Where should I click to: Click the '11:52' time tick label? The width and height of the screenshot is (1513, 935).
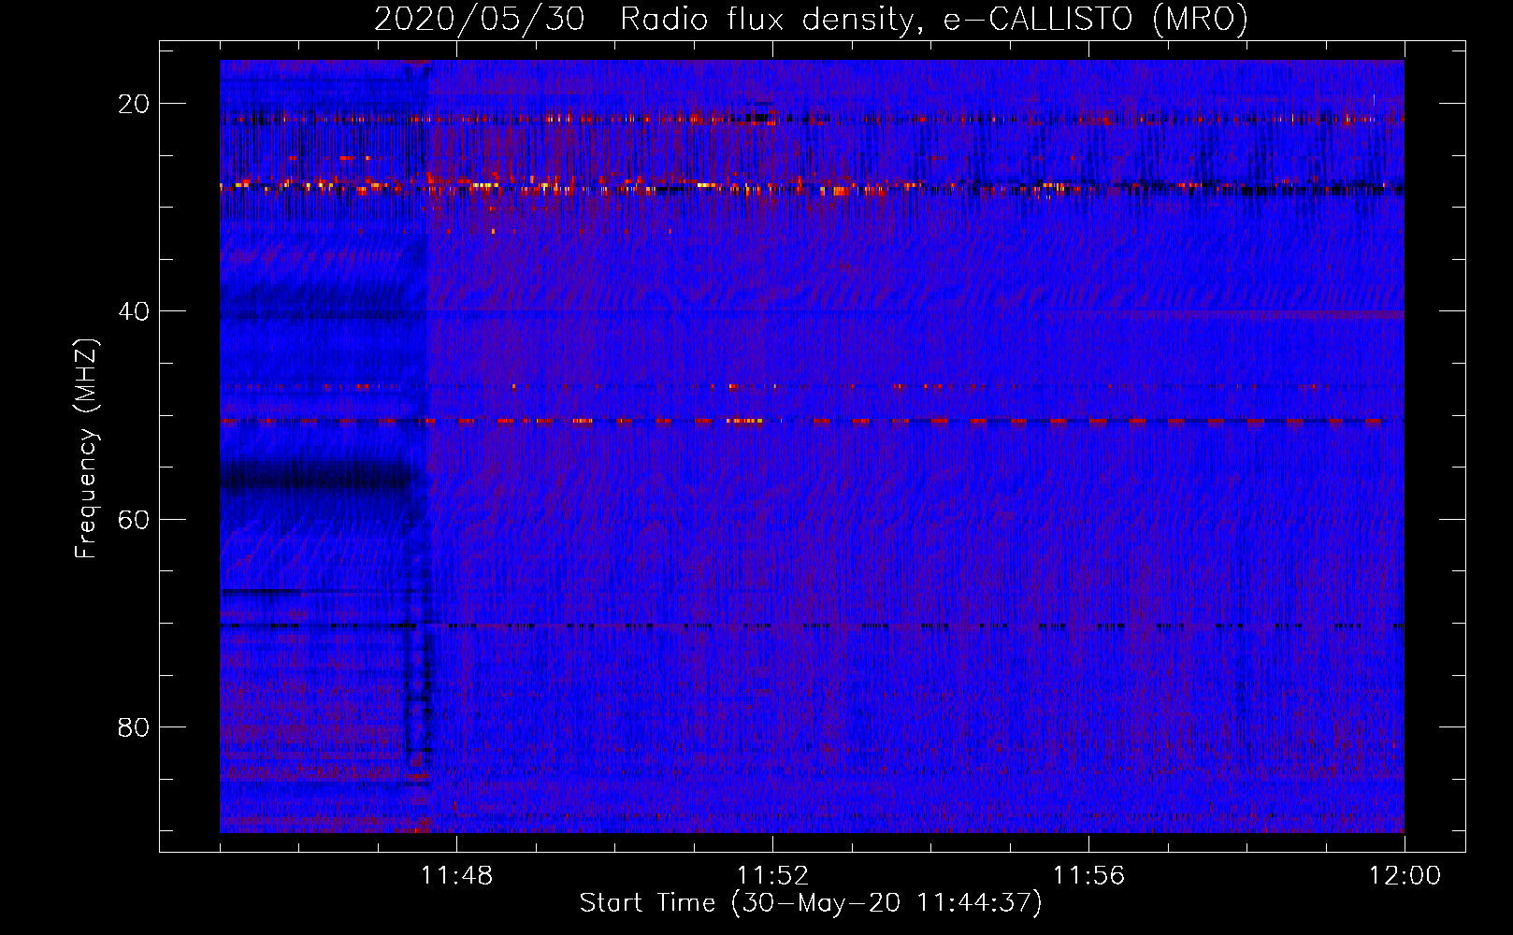[772, 875]
